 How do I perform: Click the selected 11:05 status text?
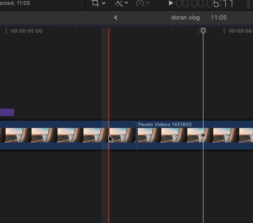(x=15, y=3)
